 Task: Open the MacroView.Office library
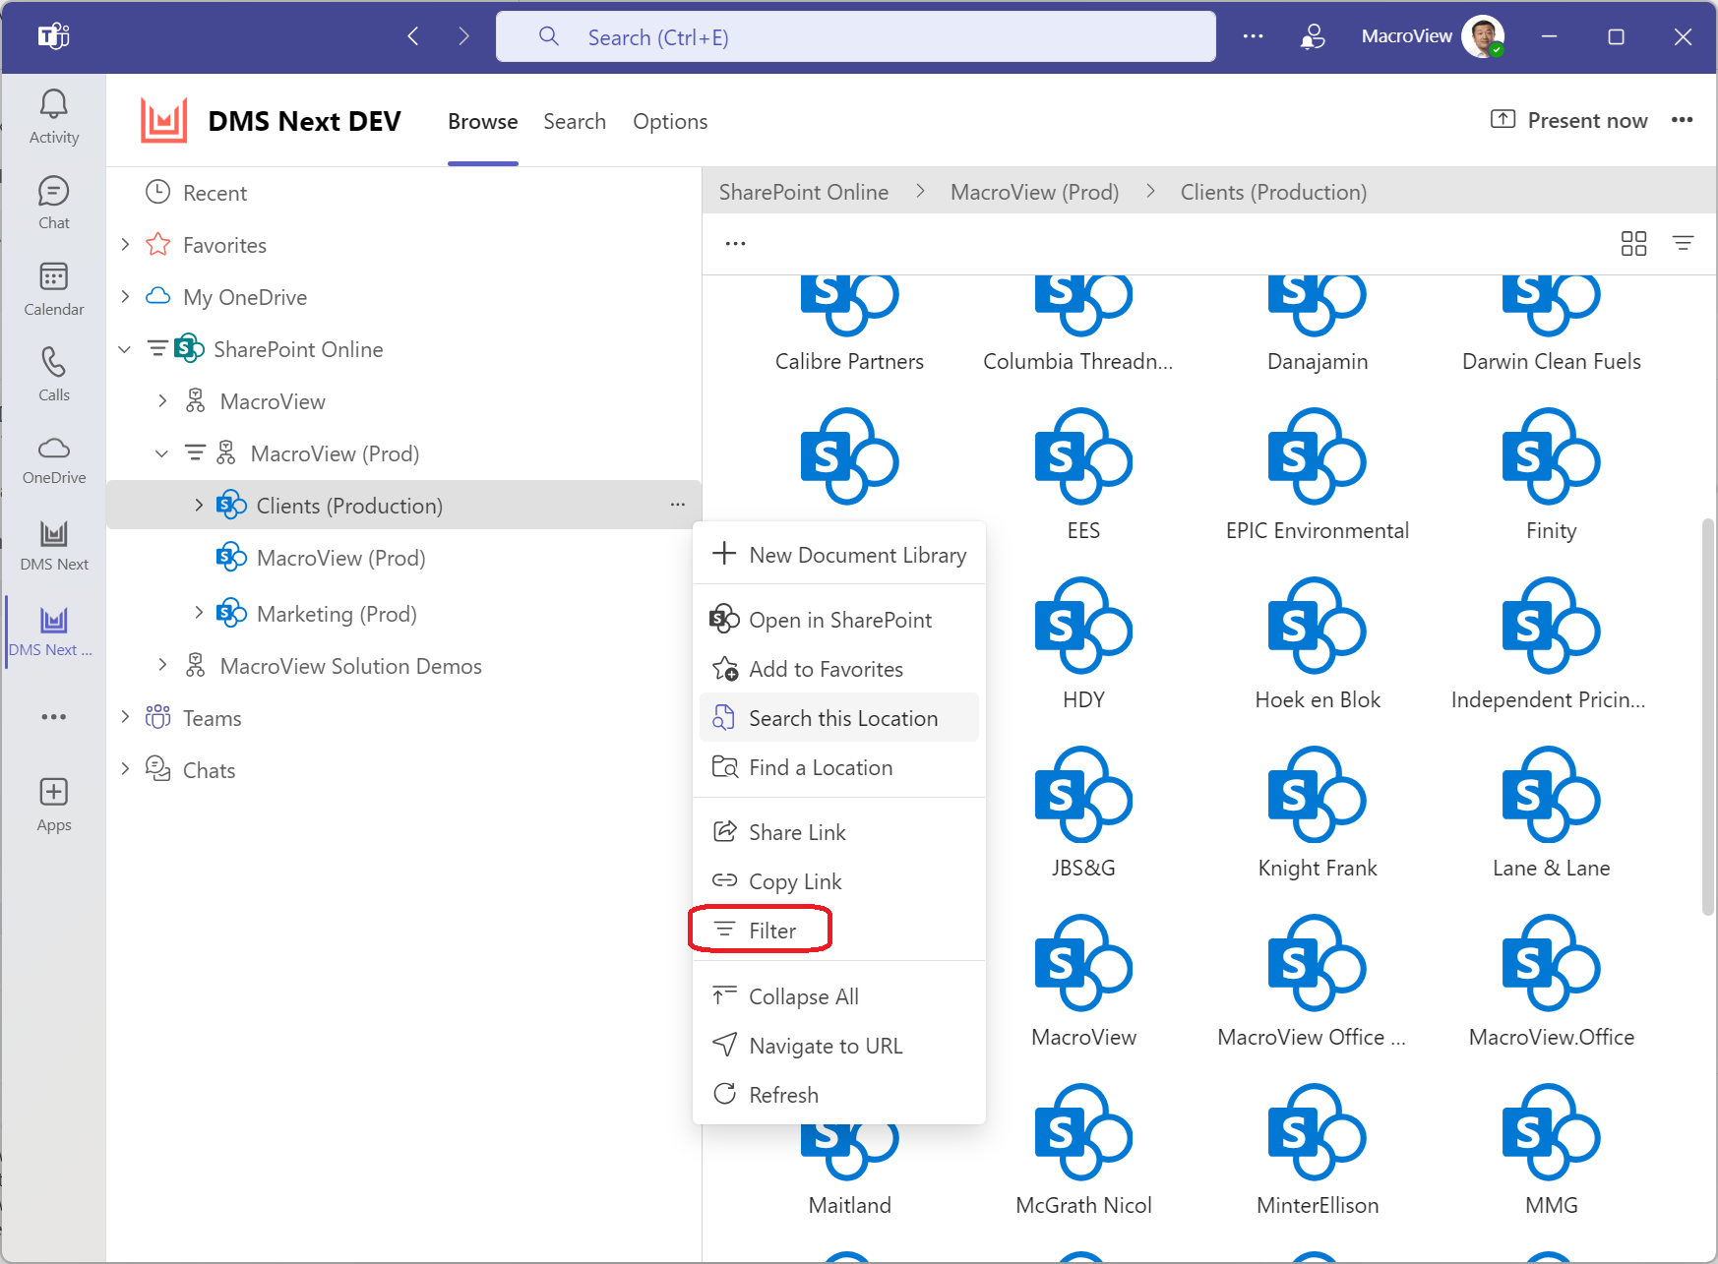(x=1551, y=981)
